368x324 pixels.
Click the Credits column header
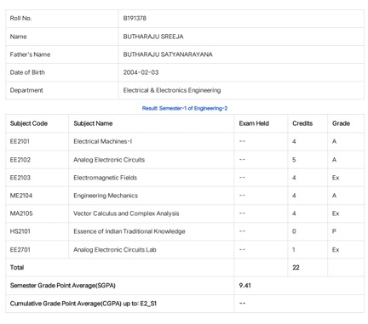(x=302, y=123)
